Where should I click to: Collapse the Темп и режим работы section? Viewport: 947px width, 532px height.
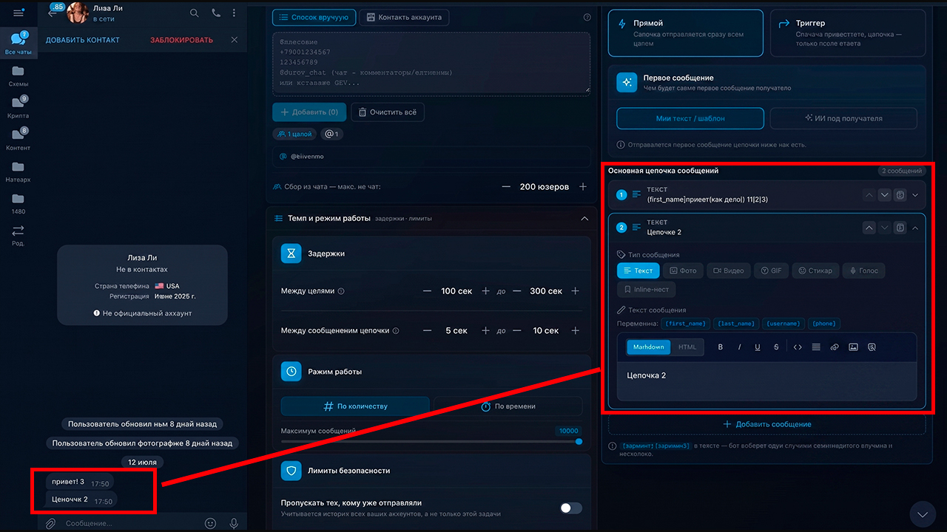click(584, 219)
